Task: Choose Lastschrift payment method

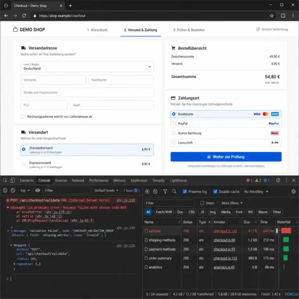Action: 226,142
